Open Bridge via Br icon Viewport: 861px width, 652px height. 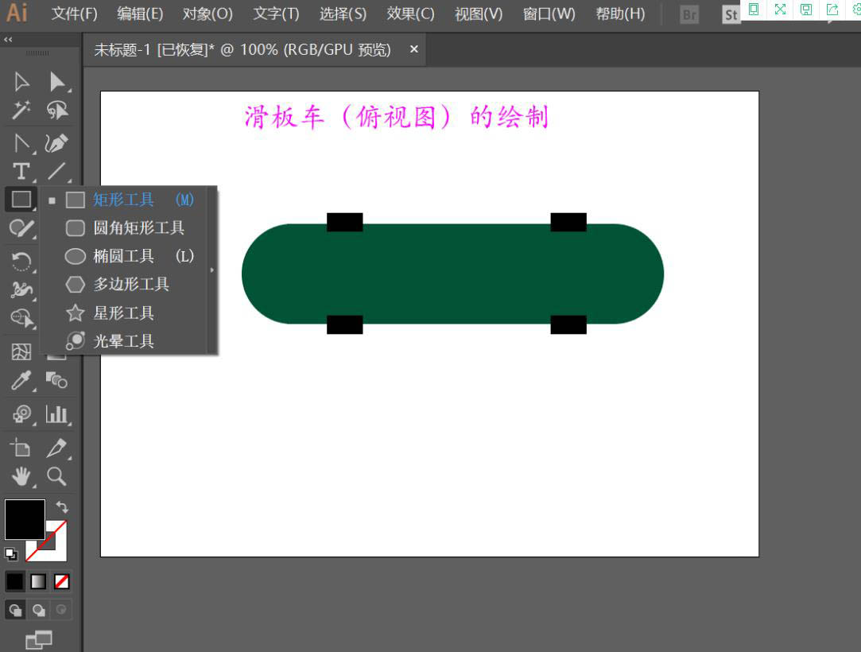point(689,14)
